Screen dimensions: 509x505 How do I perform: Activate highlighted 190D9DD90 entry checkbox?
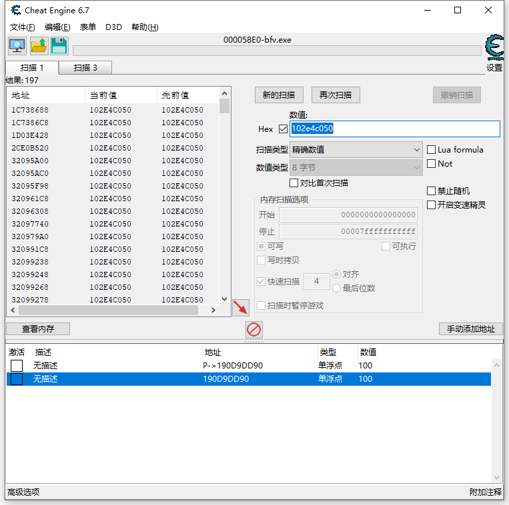pos(17,379)
